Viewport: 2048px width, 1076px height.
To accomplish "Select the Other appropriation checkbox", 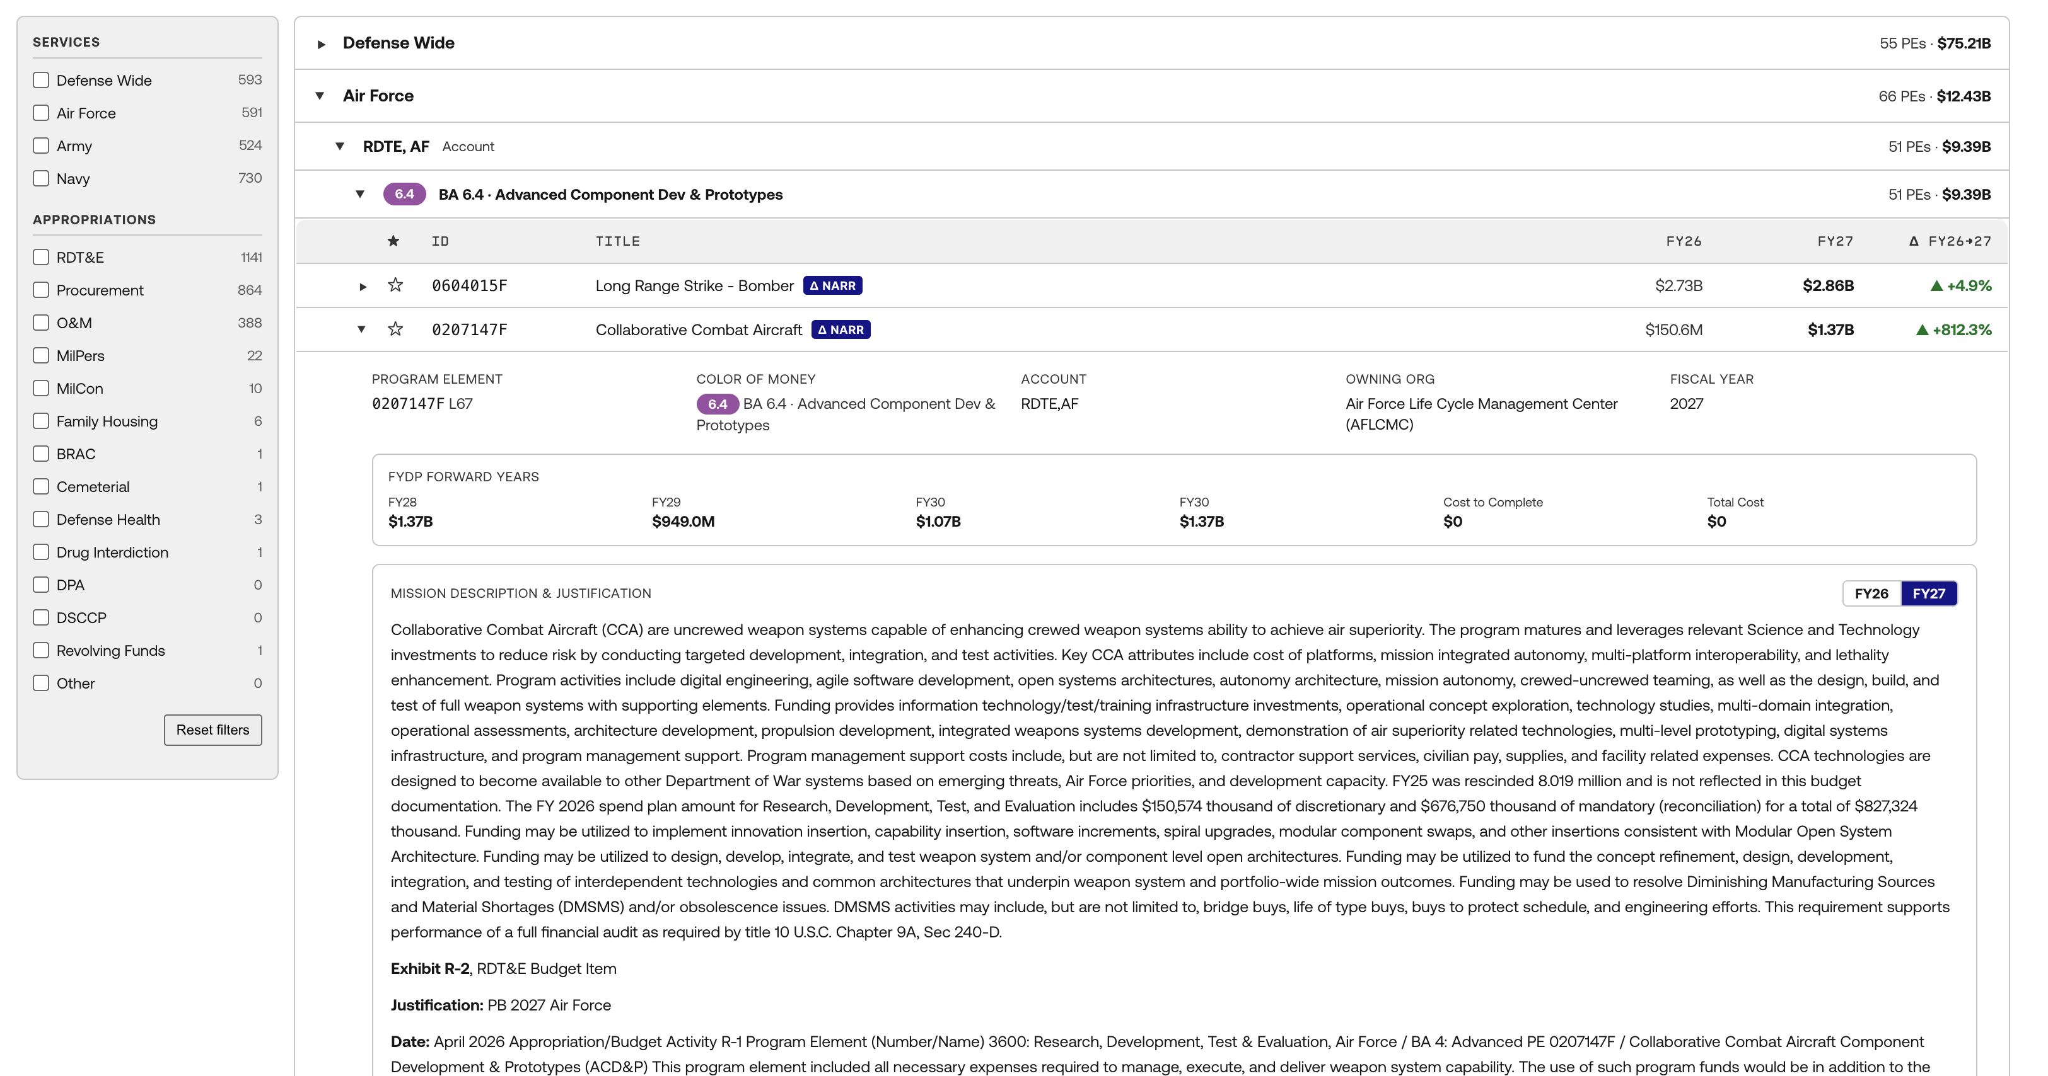I will coord(42,683).
